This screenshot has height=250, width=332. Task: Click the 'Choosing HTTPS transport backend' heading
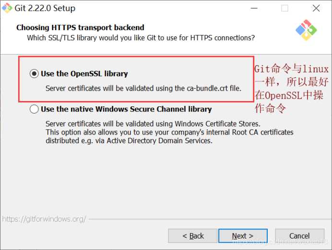tap(80, 27)
